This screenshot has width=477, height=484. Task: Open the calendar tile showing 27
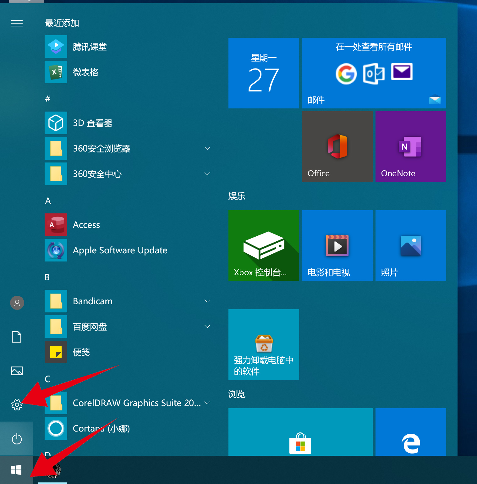pos(264,73)
